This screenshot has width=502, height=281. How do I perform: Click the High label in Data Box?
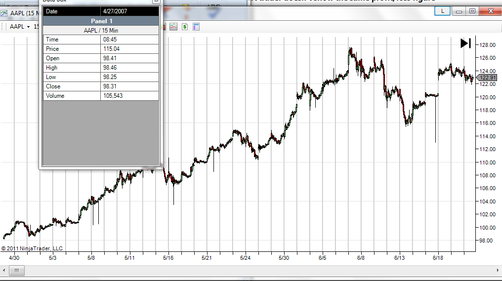point(51,68)
